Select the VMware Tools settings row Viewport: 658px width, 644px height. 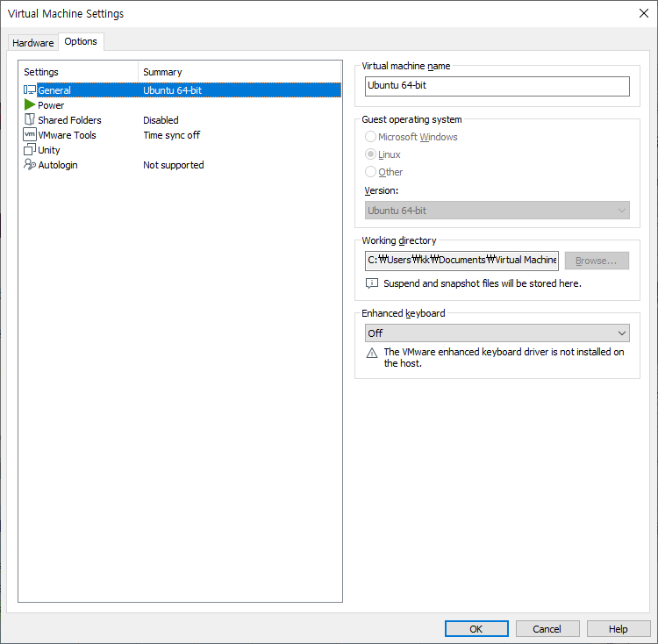[x=180, y=135]
